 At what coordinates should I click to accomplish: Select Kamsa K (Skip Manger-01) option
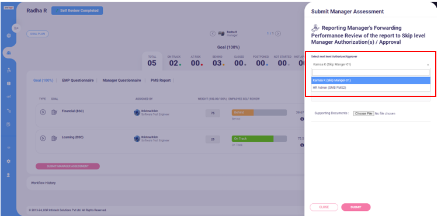pos(371,81)
